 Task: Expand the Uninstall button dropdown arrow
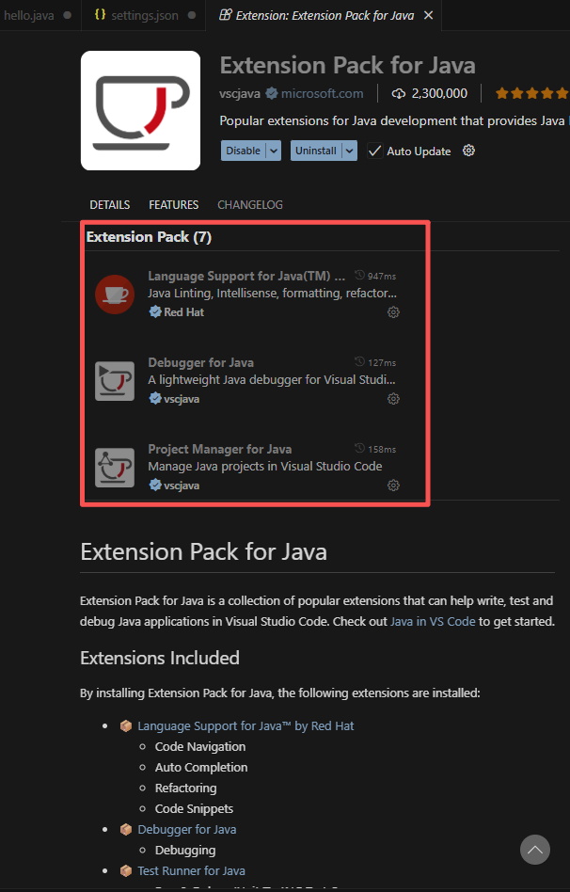click(x=349, y=151)
